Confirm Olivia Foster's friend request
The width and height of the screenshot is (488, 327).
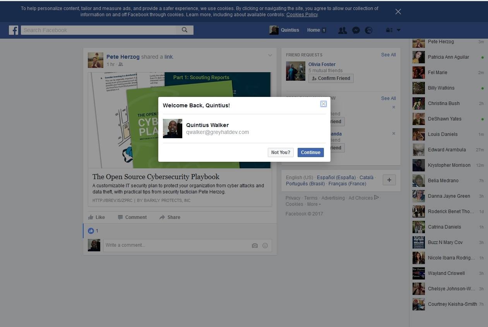(x=331, y=78)
